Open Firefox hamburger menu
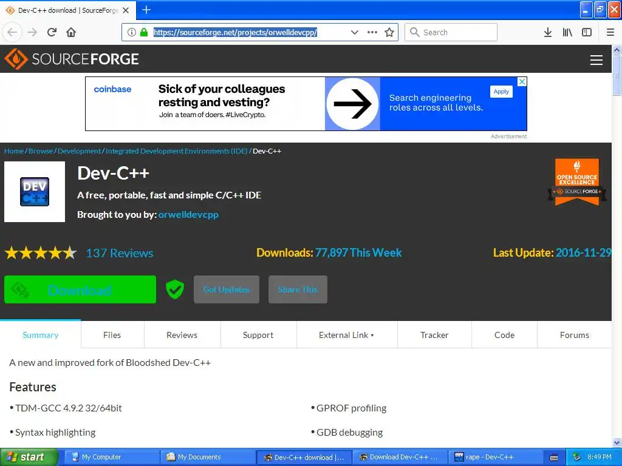The width and height of the screenshot is (622, 466). coord(610,32)
